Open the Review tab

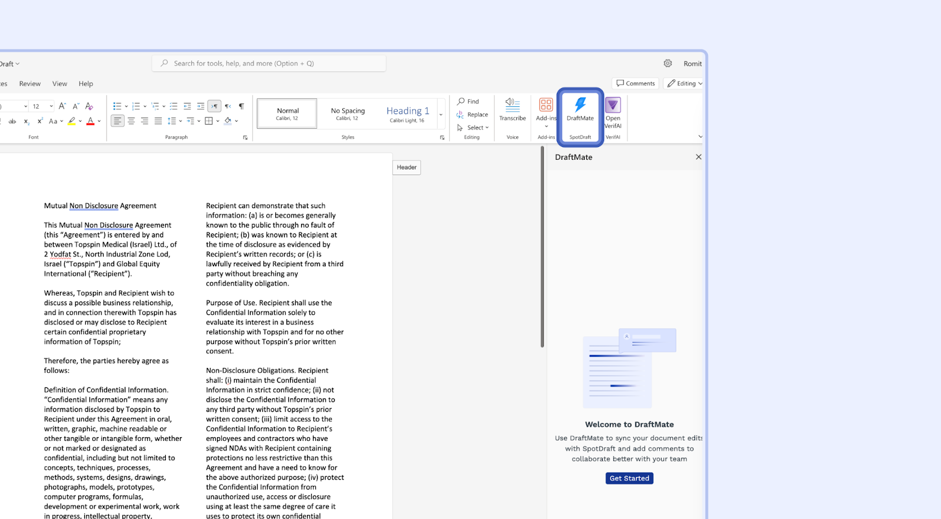pos(30,83)
